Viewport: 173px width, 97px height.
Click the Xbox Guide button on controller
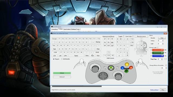point(111,68)
